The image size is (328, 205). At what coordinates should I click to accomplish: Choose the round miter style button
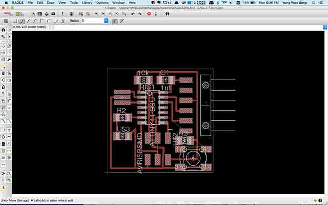pos(115,21)
